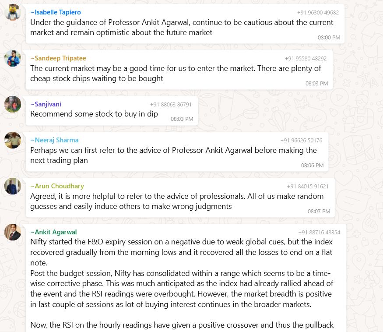Screen dimensions: 383x332
Task: Select phone number +91 88063 86791
Action: click(171, 104)
